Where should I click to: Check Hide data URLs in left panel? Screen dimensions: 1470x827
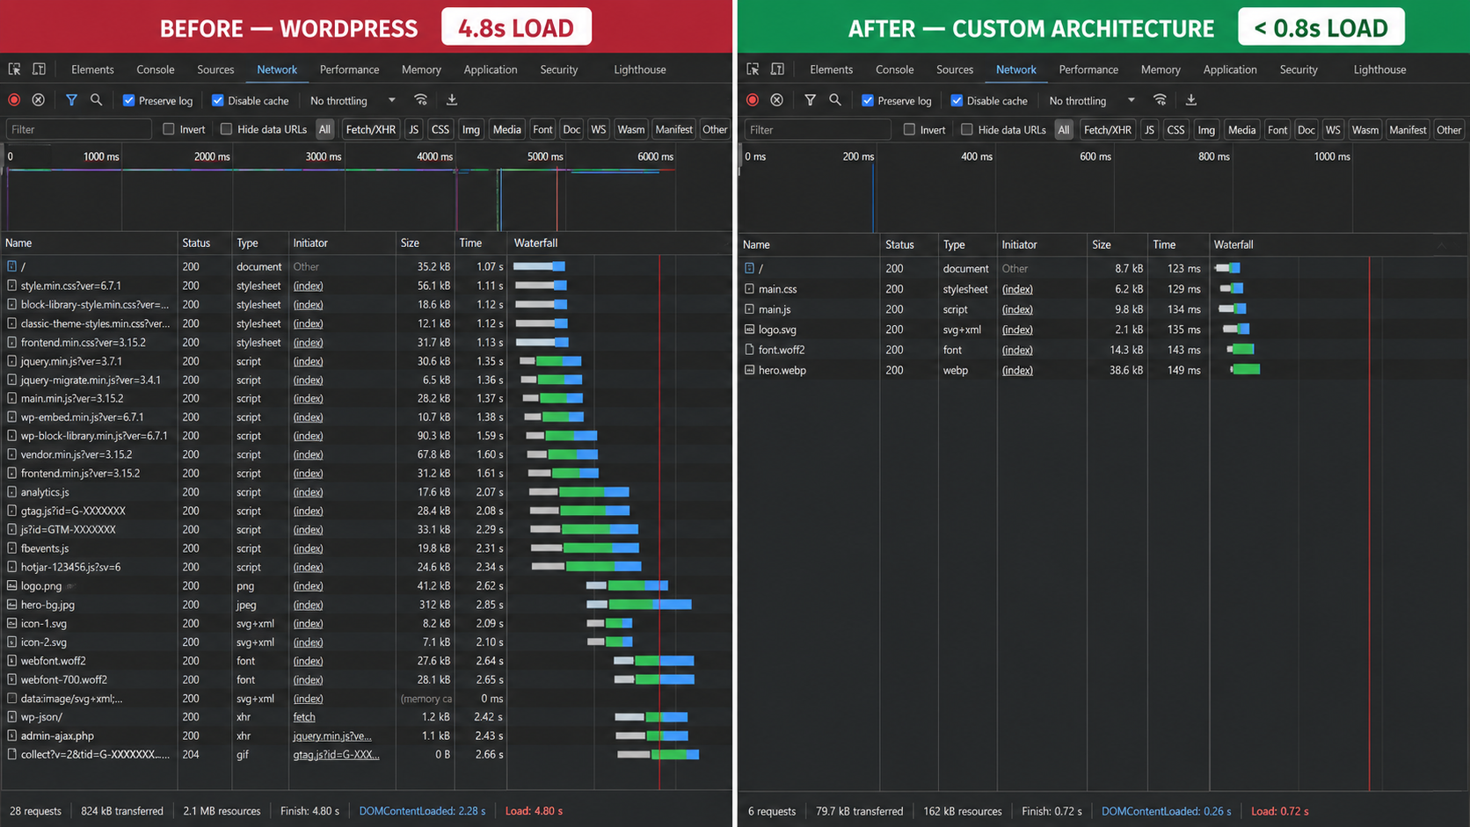[226, 129]
